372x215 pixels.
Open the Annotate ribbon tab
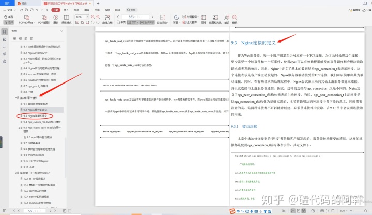pyautogui.click(x=76, y=10)
